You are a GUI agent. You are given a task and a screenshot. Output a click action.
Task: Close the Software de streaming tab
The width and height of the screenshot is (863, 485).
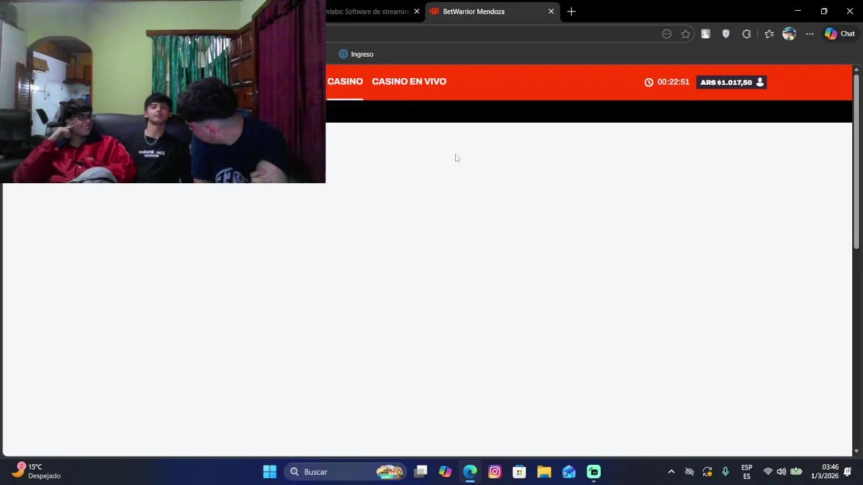pyautogui.click(x=417, y=11)
